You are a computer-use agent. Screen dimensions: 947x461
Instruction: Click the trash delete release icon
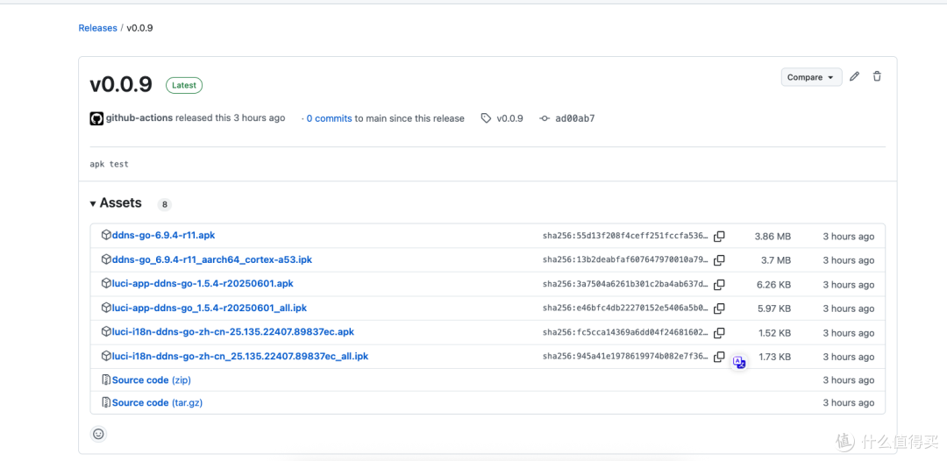(877, 76)
